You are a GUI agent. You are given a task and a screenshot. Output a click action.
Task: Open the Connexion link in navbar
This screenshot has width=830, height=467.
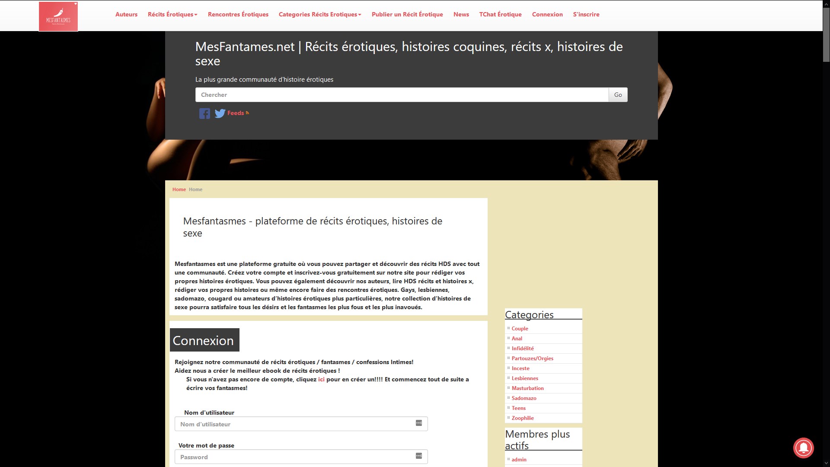(547, 14)
